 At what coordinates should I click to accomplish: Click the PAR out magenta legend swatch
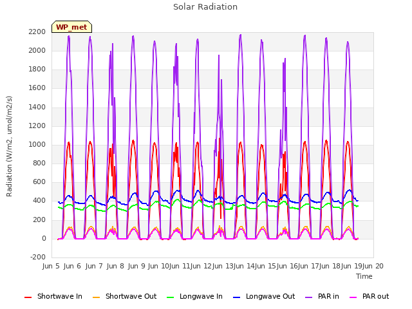(353, 297)
